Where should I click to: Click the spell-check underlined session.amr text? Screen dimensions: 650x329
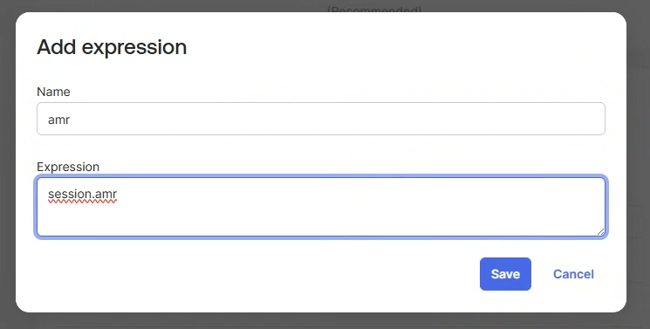click(83, 194)
